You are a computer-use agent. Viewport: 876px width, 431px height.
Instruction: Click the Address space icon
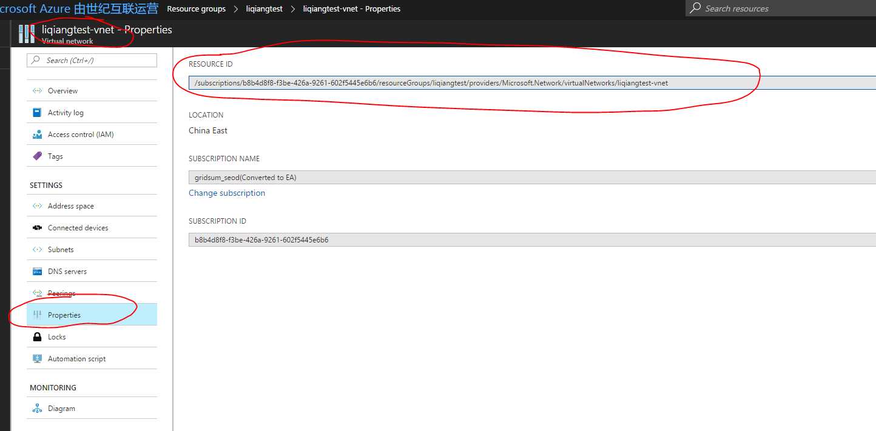(37, 205)
